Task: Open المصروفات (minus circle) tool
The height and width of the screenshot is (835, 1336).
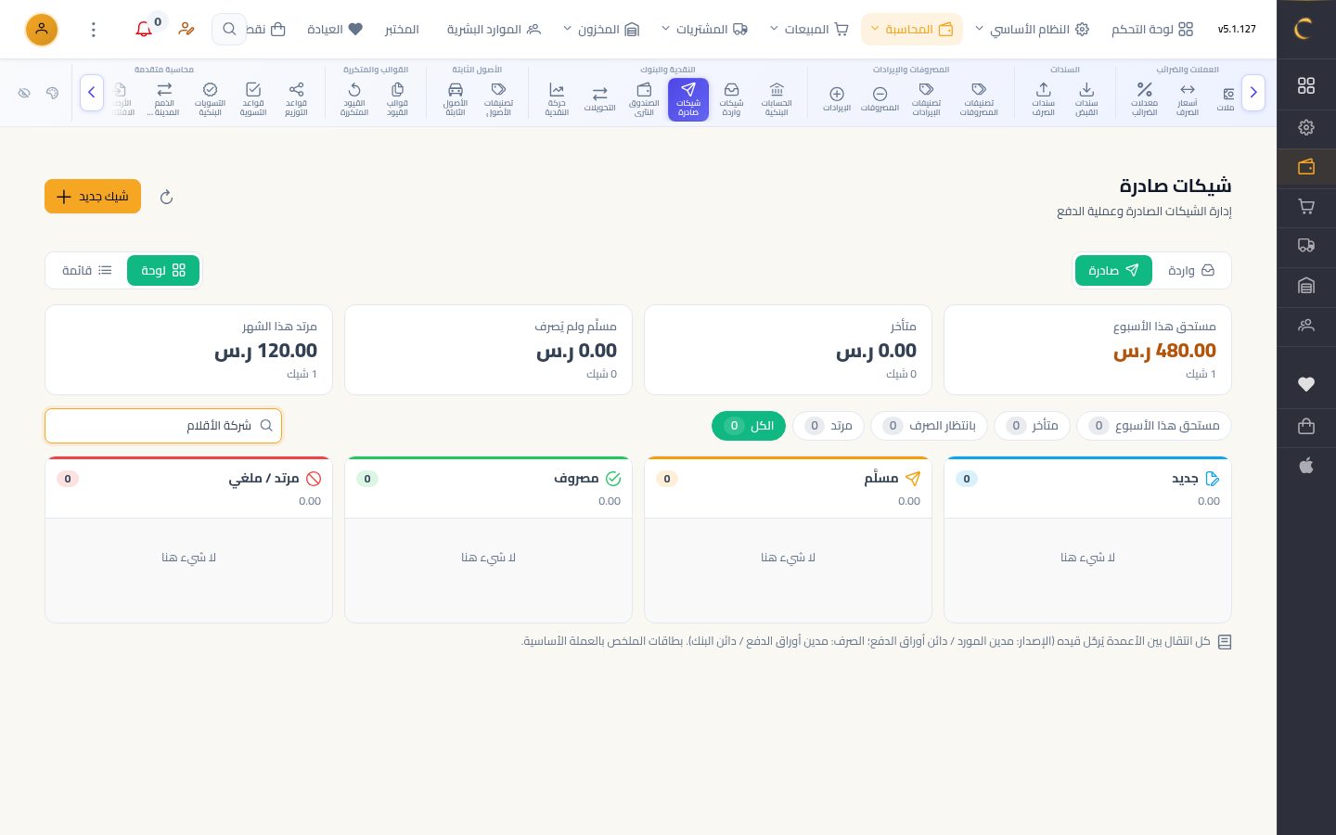Action: point(880,99)
